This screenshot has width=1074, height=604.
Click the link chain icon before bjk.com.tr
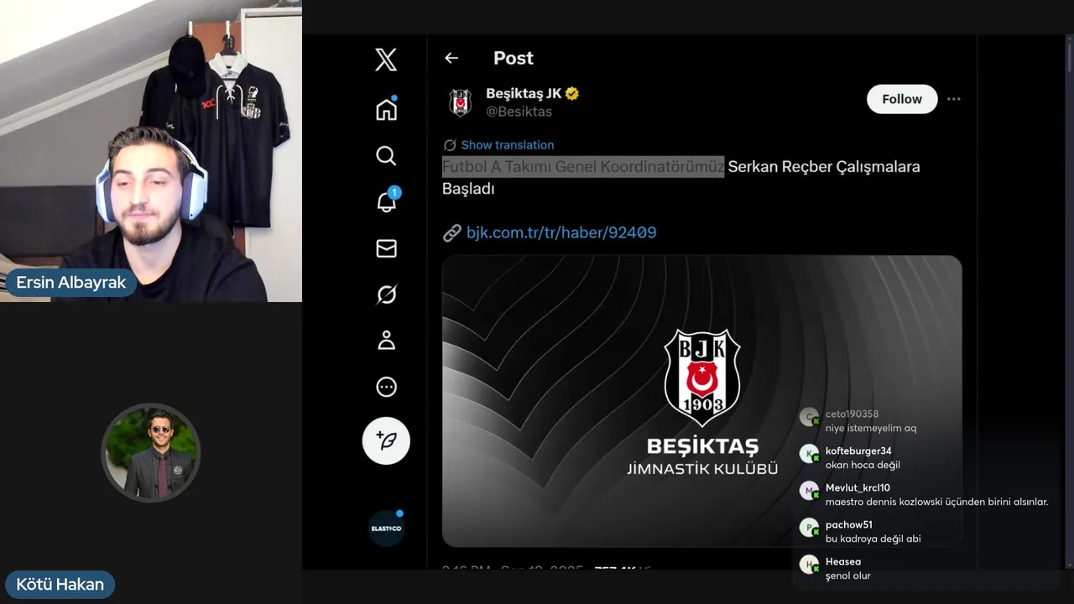point(452,232)
